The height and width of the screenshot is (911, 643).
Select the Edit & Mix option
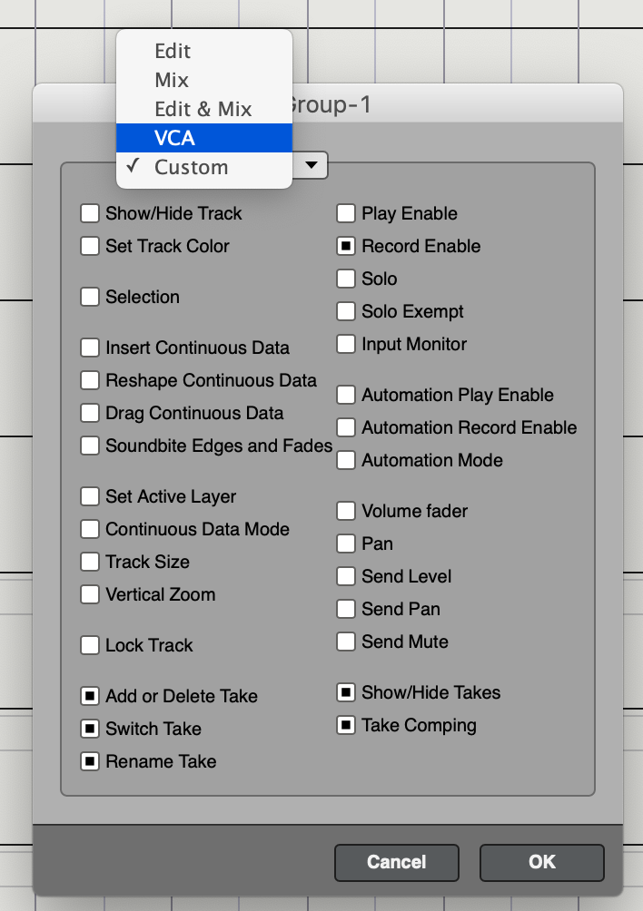(203, 109)
